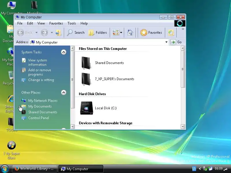Click the Add or remove programs icon

23,70
